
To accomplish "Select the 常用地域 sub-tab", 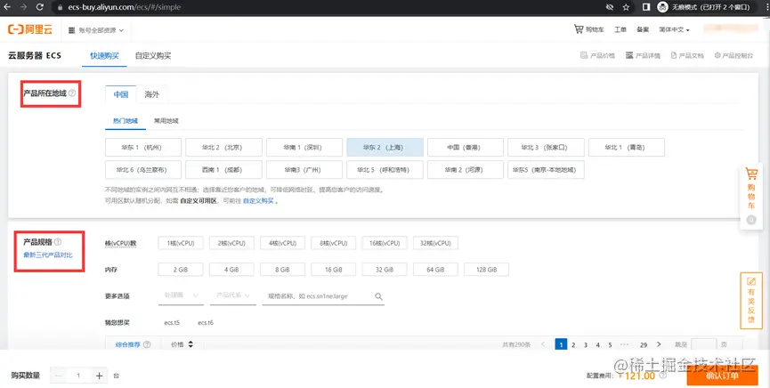I will 166,120.
